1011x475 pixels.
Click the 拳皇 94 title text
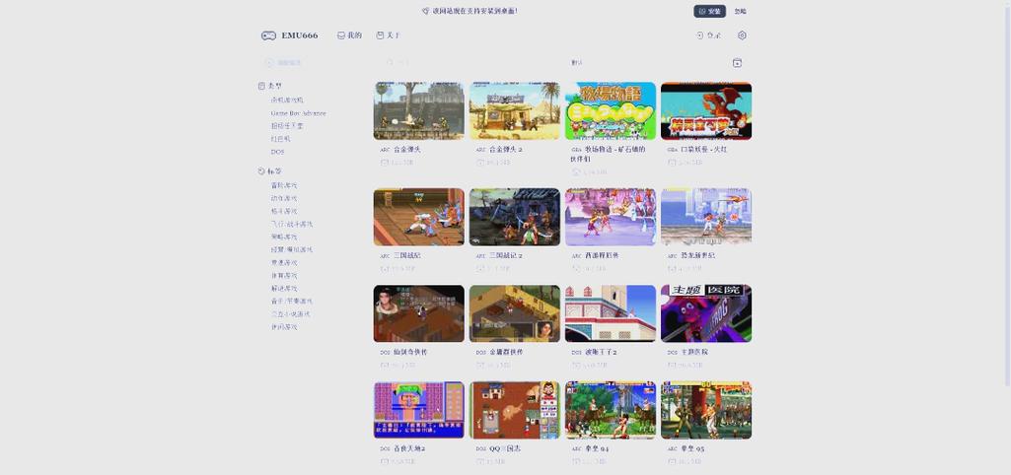(x=597, y=448)
